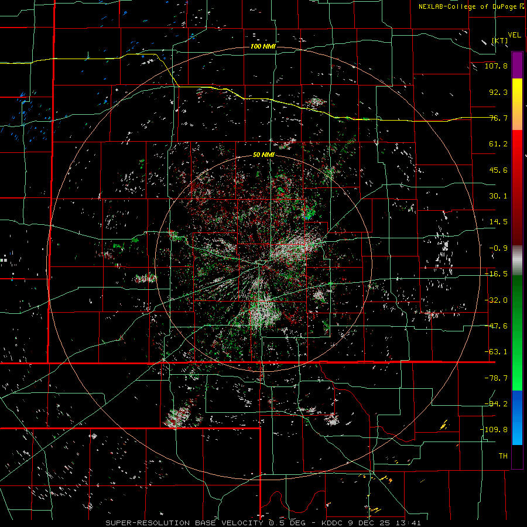Click the green segment of the color bar
527x527 pixels.
(x=517, y=333)
